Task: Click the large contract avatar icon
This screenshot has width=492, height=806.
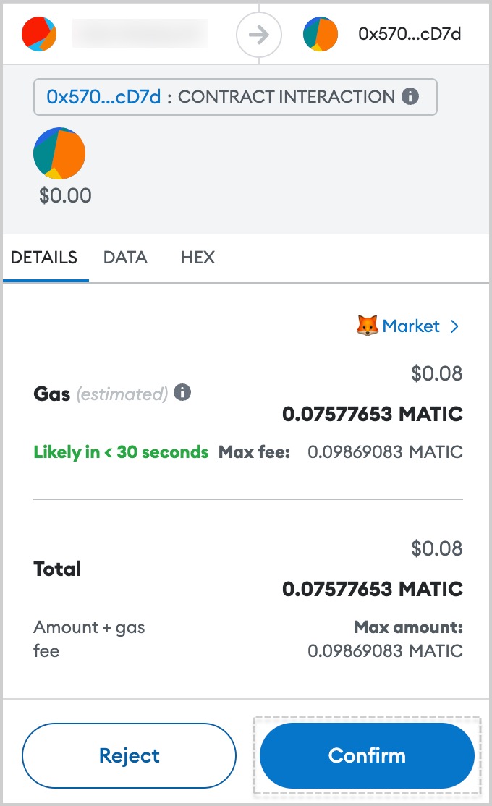Action: click(x=59, y=153)
